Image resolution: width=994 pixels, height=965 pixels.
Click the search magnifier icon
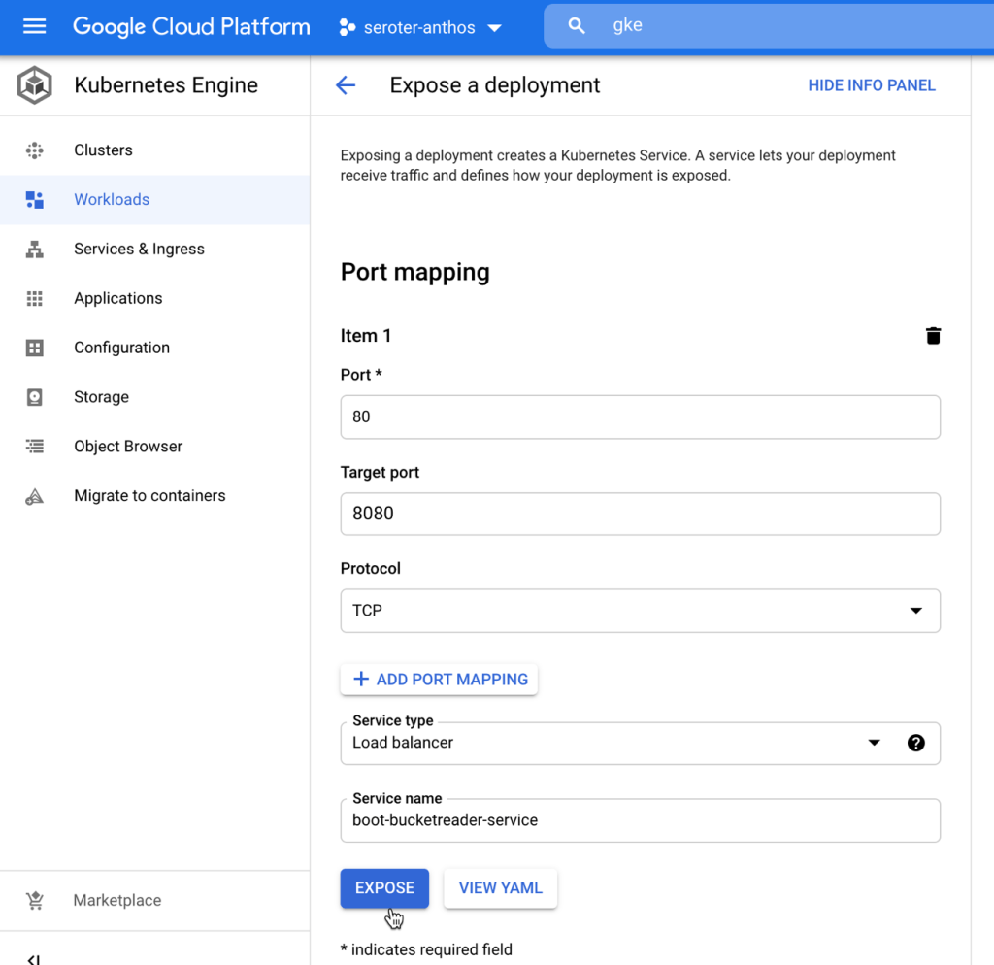(577, 26)
